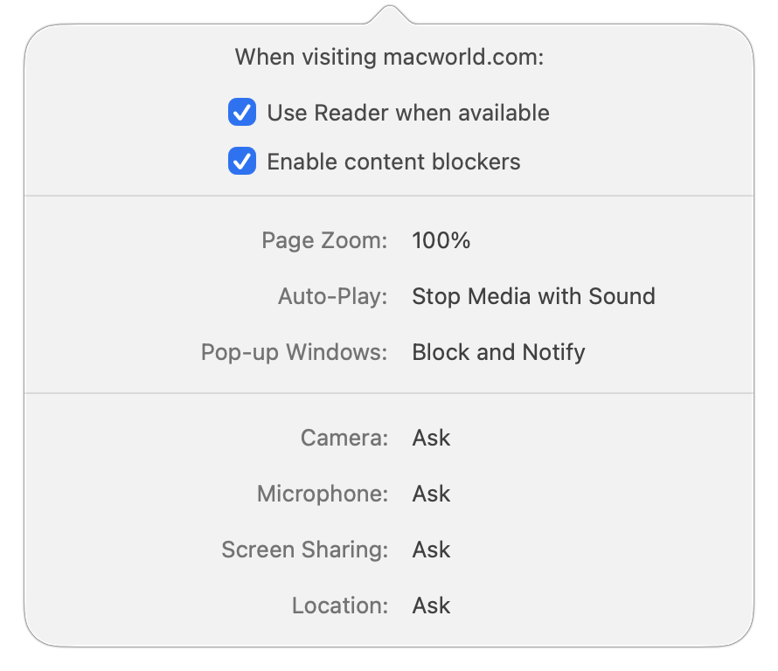Image resolution: width=778 pixels, height=671 pixels.
Task: Click the 'Use Reader when available' label text
Action: [408, 113]
